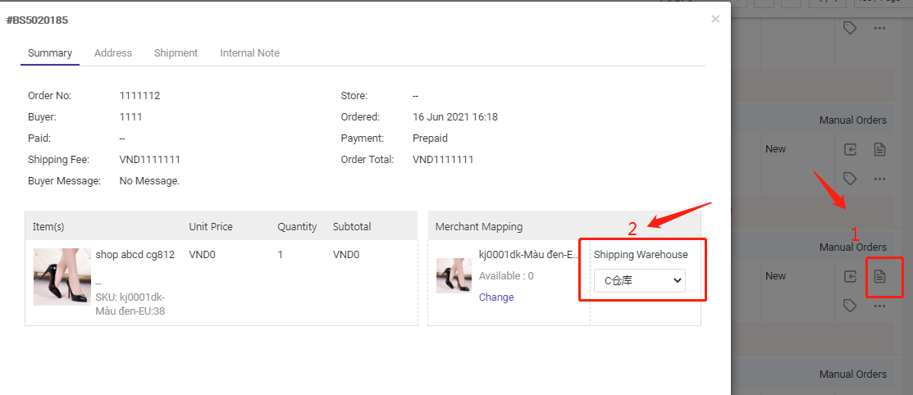Open three-dot menu under lower New order row
The image size is (913, 395).
[880, 306]
